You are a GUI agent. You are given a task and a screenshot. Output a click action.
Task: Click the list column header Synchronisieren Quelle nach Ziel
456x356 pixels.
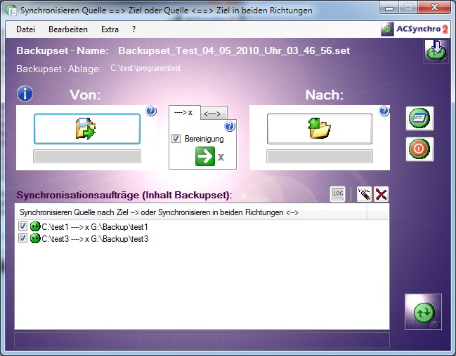pyautogui.click(x=191, y=212)
